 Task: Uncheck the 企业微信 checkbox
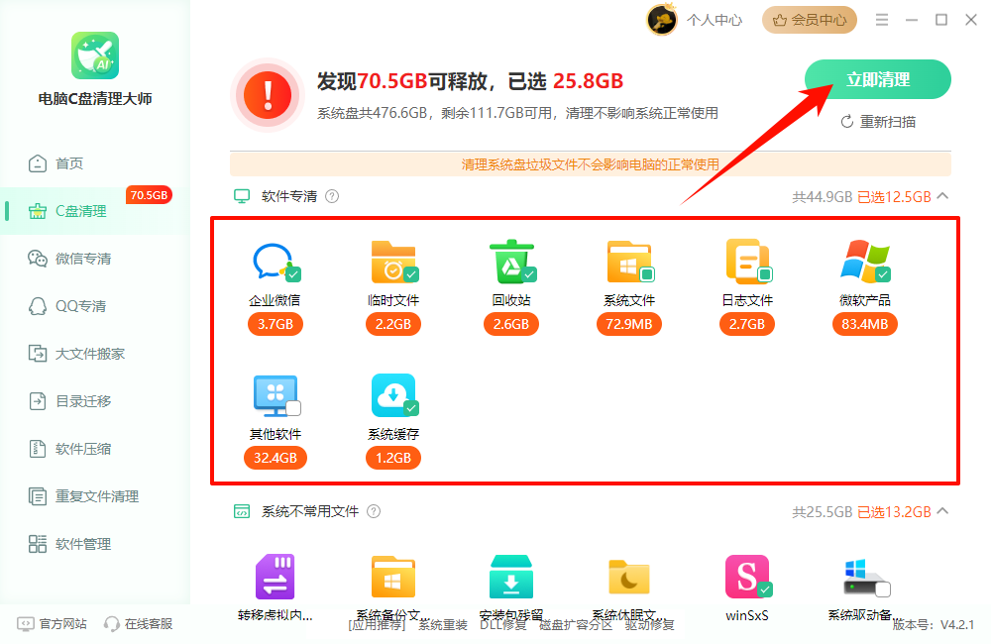click(293, 274)
